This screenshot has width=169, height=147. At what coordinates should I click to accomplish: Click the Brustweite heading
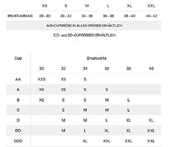97,58
